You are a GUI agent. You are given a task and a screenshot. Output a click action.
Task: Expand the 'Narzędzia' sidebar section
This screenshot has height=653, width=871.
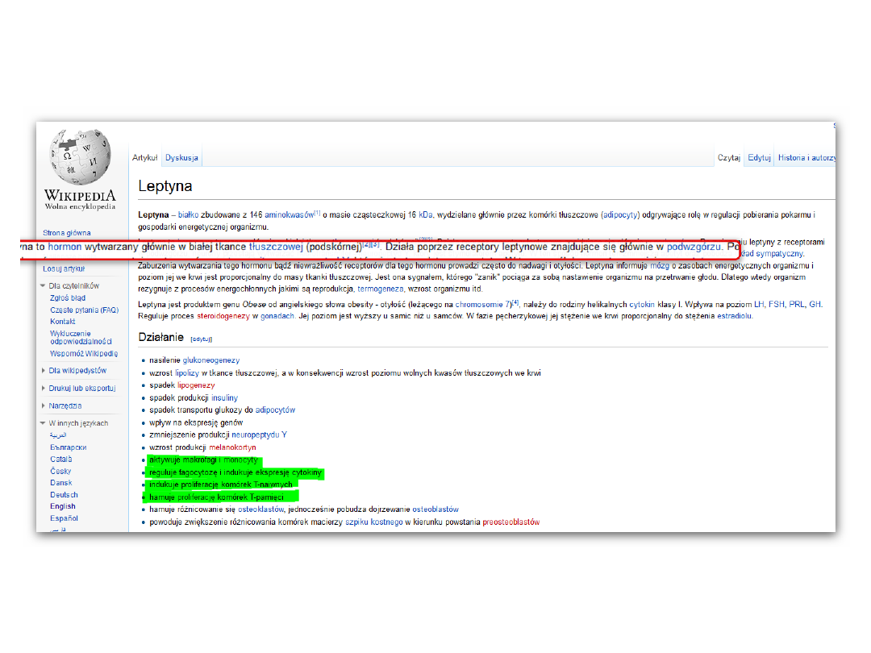pyautogui.click(x=44, y=406)
